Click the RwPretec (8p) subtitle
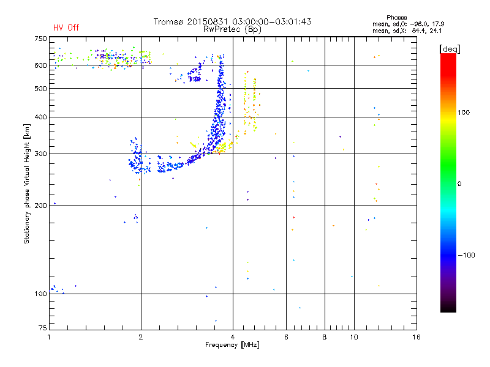The width and height of the screenshot is (490, 367). [x=232, y=29]
